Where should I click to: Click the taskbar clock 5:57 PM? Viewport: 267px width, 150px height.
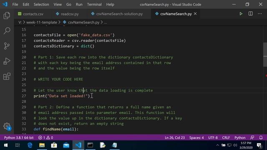[x=246, y=145]
